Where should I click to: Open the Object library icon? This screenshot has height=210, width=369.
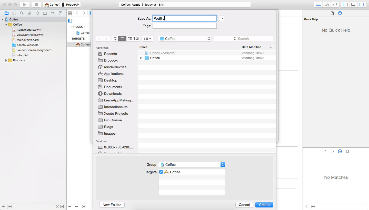point(340,151)
